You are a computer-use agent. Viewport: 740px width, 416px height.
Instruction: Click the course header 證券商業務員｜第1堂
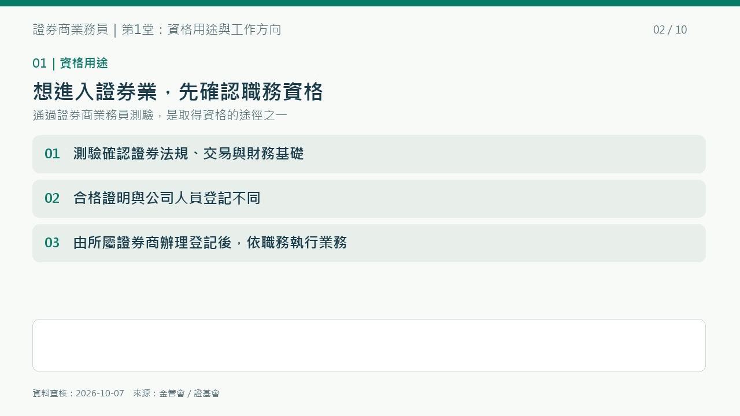click(157, 29)
